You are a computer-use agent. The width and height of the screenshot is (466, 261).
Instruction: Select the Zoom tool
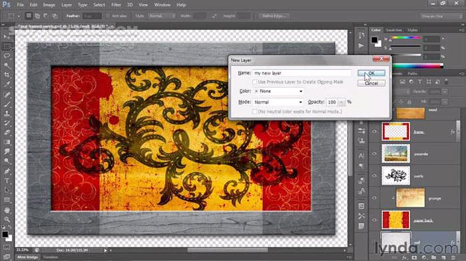pyautogui.click(x=7, y=219)
